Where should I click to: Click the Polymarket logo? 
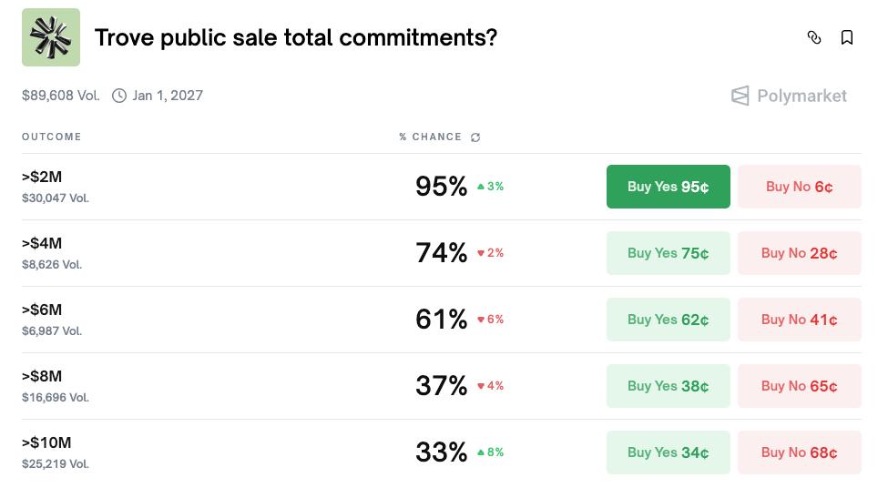tap(789, 96)
